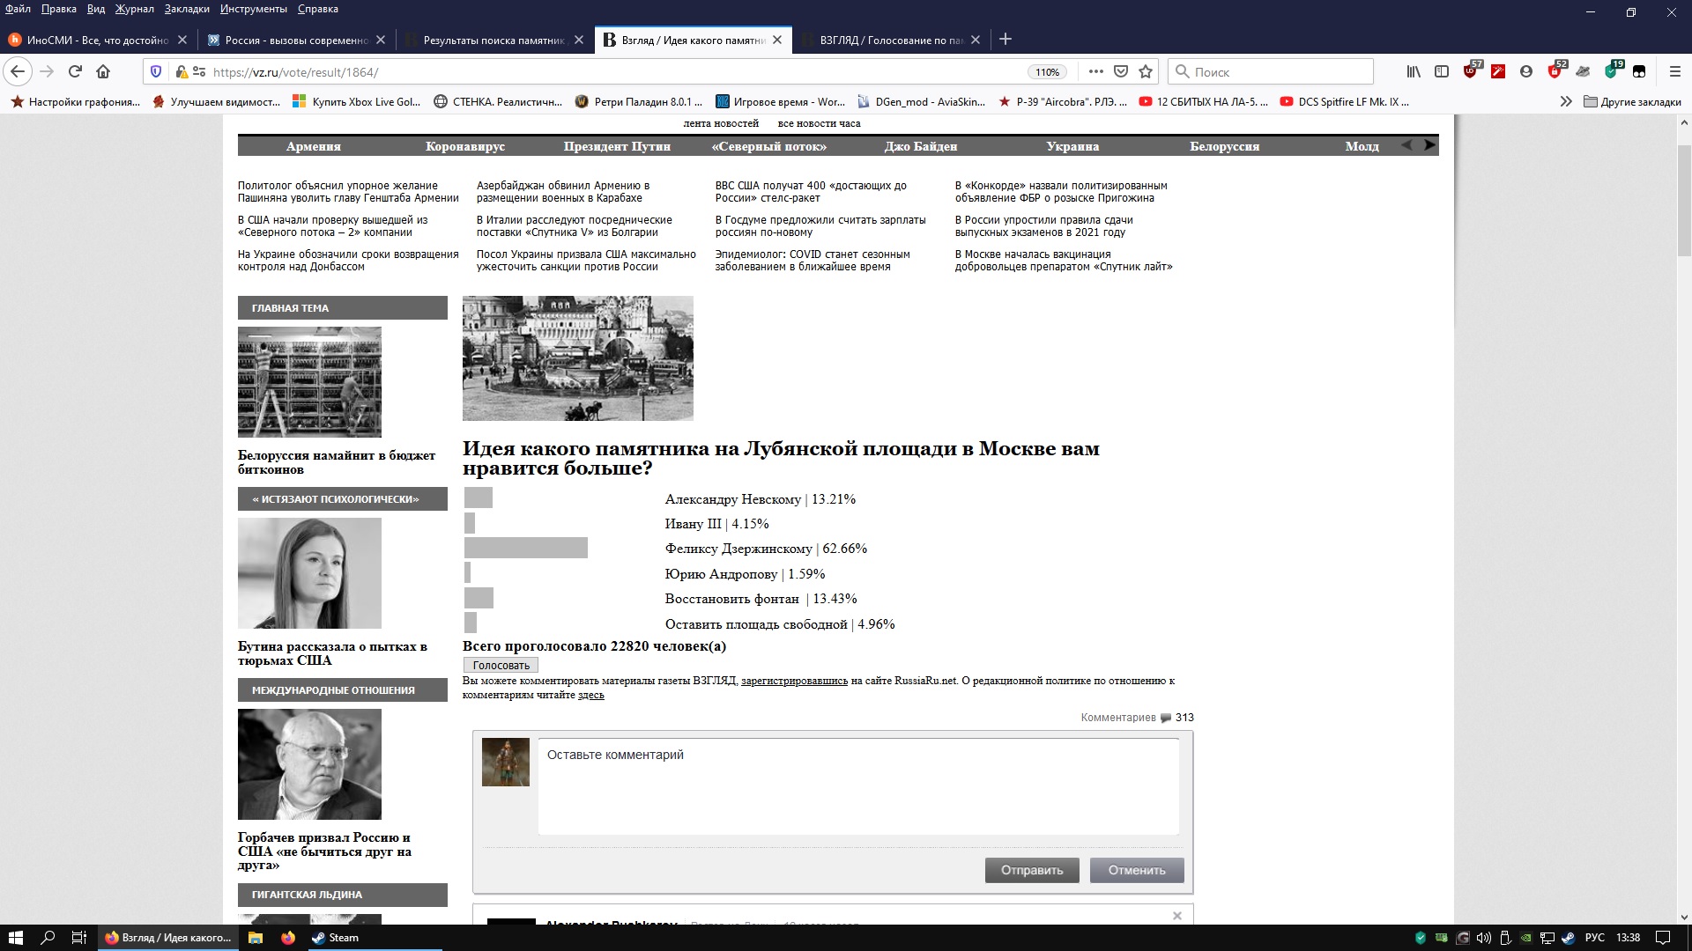The height and width of the screenshot is (951, 1692).
Task: Open Task View on the taskbar
Action: point(78,937)
